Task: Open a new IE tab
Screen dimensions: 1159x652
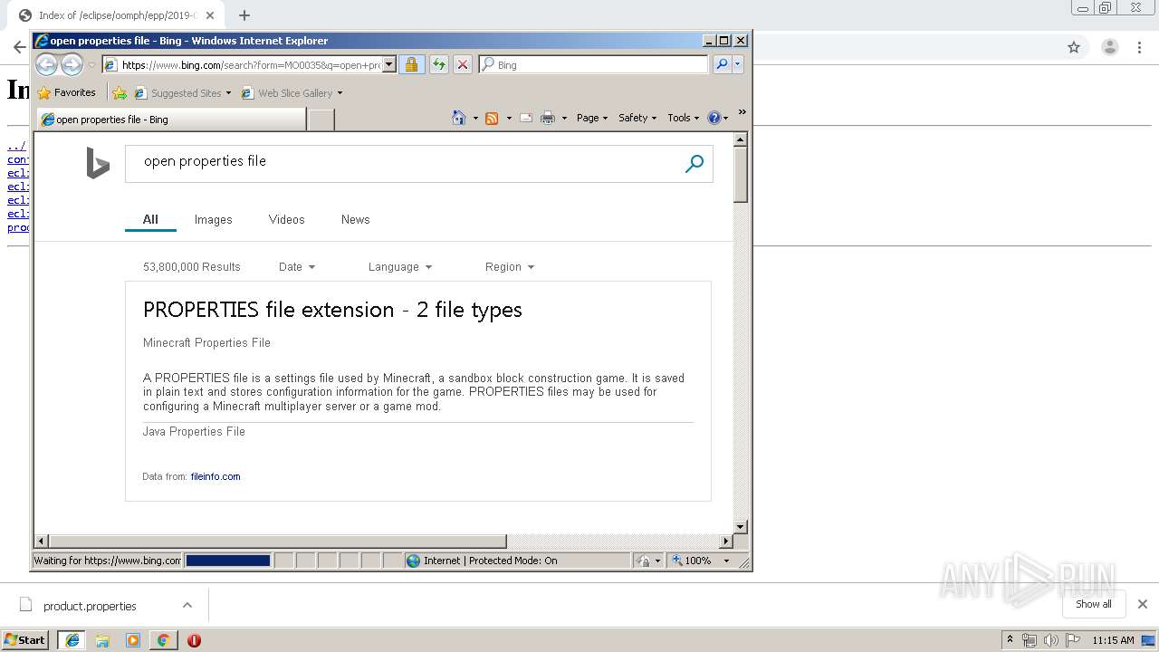Action: [x=321, y=120]
